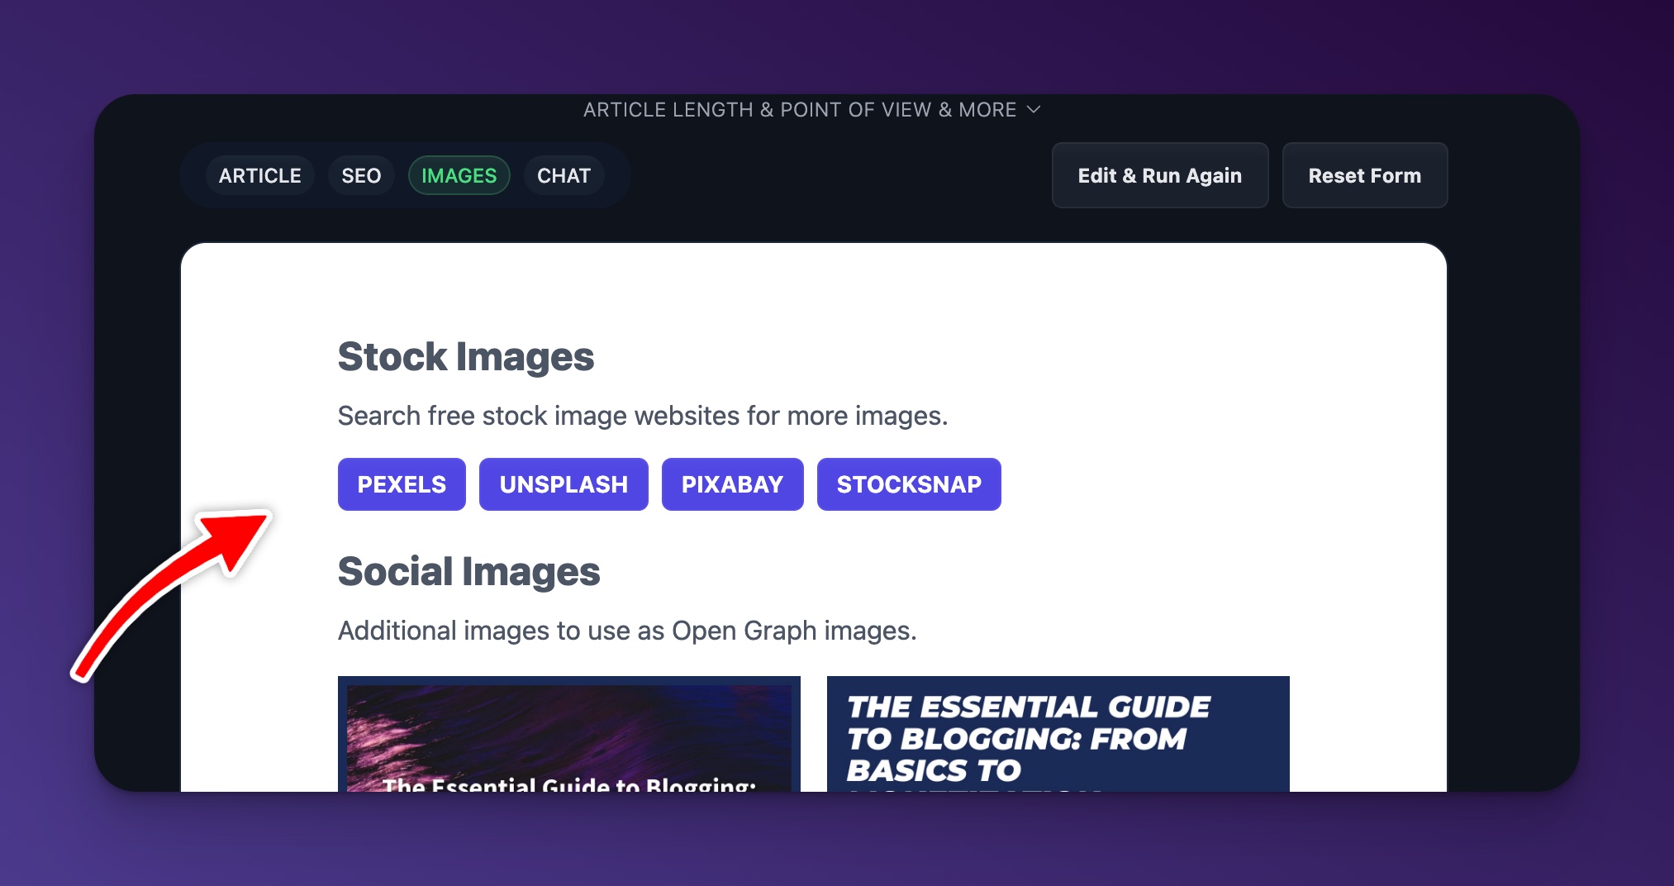Open the purple wave social image thumbnail
The image size is (1674, 886).
point(568,727)
